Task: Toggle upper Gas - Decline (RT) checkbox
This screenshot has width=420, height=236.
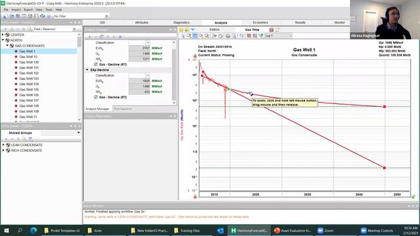Action: [96, 64]
